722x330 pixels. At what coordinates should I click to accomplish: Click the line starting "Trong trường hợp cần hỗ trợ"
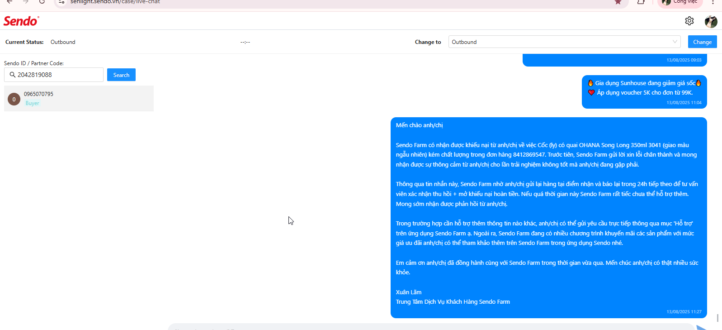pos(544,223)
